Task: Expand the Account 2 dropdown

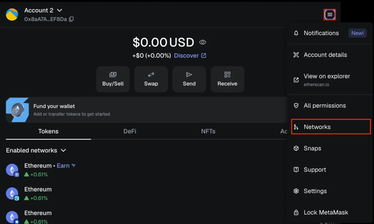Action: click(x=60, y=11)
